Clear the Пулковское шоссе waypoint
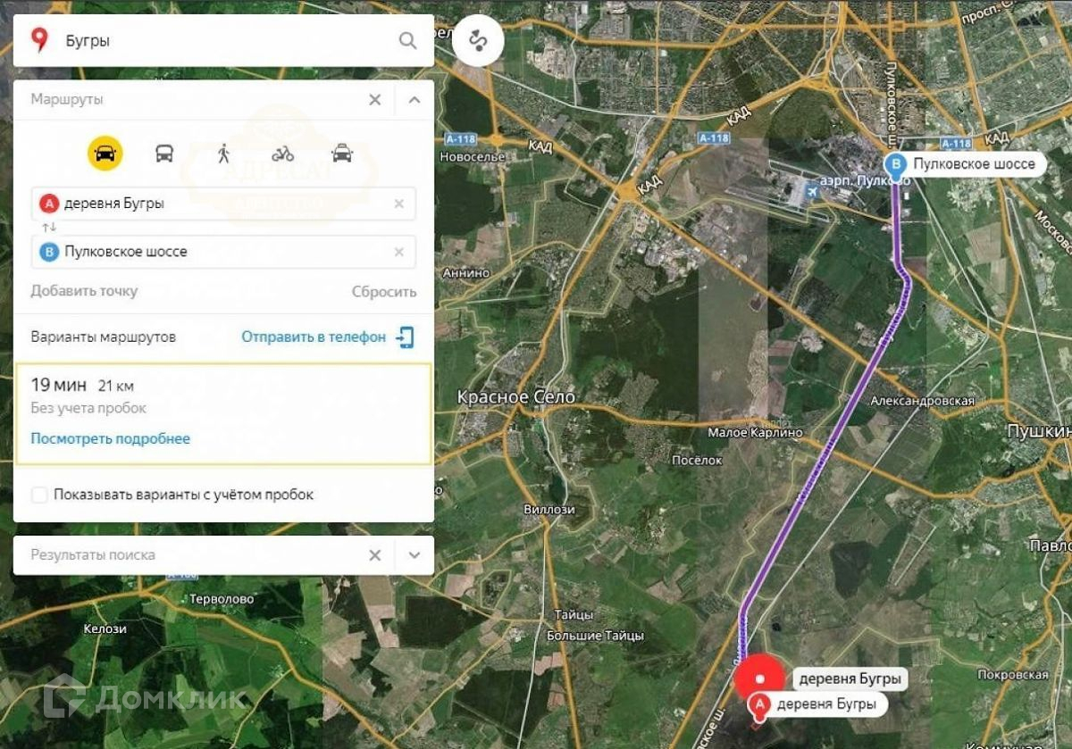The height and width of the screenshot is (749, 1072). click(x=399, y=252)
